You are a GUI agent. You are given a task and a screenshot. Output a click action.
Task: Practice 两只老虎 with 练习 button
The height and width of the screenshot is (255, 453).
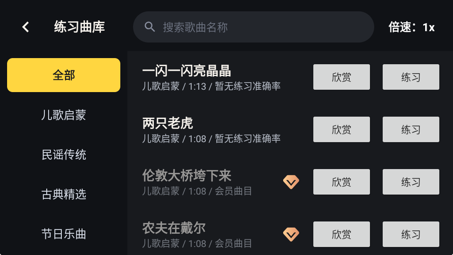(411, 129)
